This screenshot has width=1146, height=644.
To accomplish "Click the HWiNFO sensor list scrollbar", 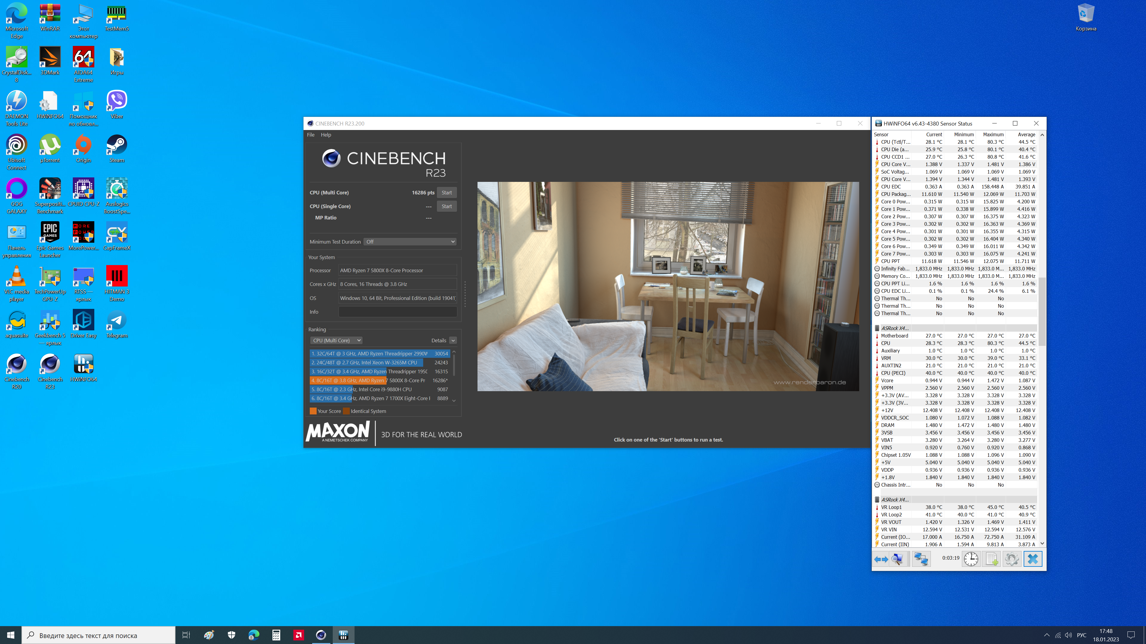I will (x=1042, y=311).
